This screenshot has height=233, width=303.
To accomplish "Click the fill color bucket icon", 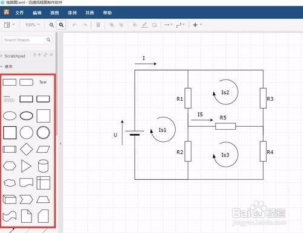I will (135, 25).
